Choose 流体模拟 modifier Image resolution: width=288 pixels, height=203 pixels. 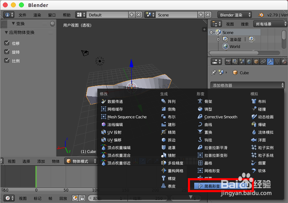(262, 132)
